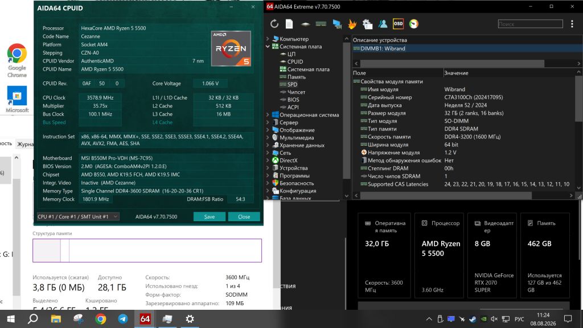Click muted volume icon in system tray

pos(494,319)
